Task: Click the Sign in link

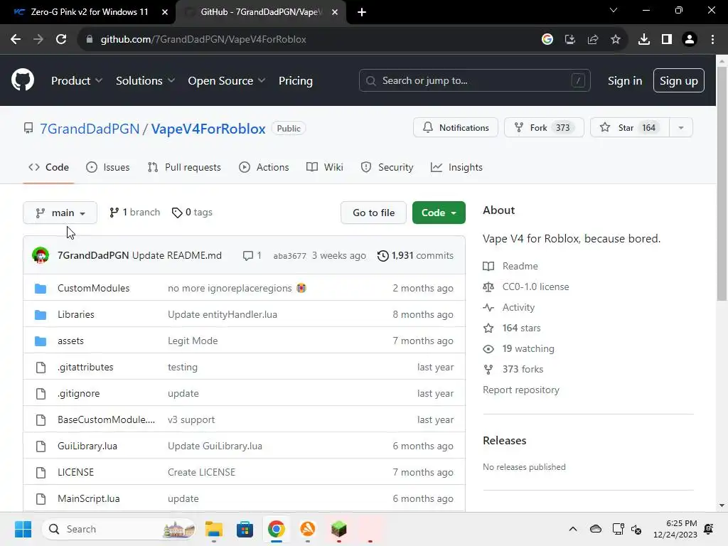Action: pos(624,80)
